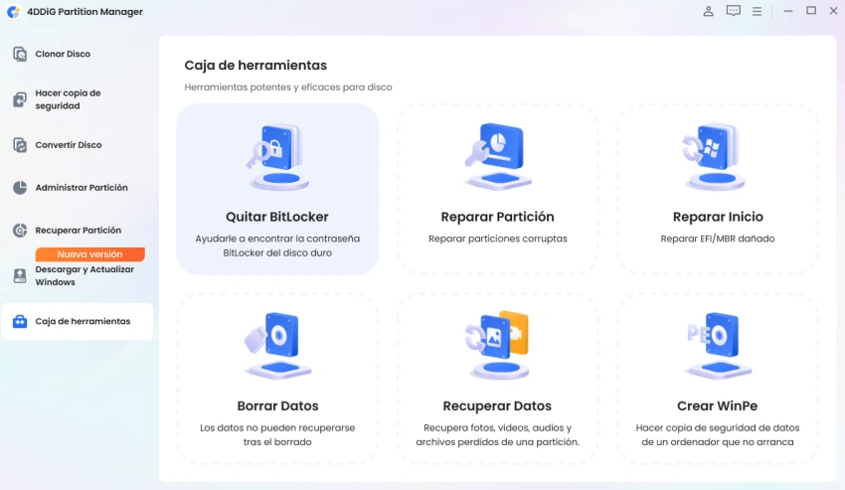Open Recuperar Partición from sidebar
This screenshot has height=490, width=845.
click(x=79, y=231)
